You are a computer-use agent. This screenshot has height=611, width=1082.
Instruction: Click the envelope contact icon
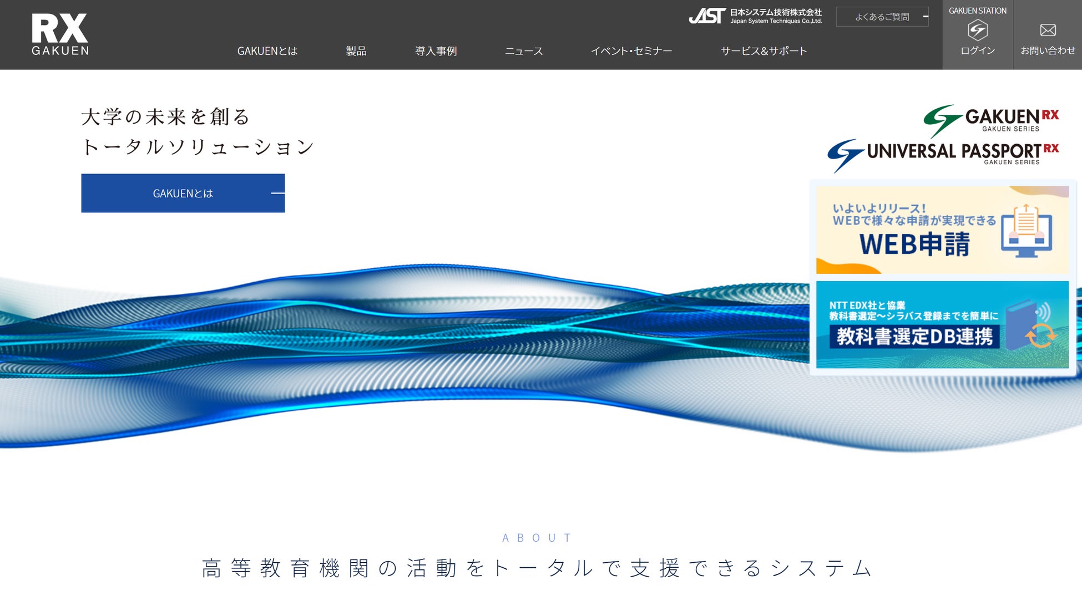[1048, 30]
